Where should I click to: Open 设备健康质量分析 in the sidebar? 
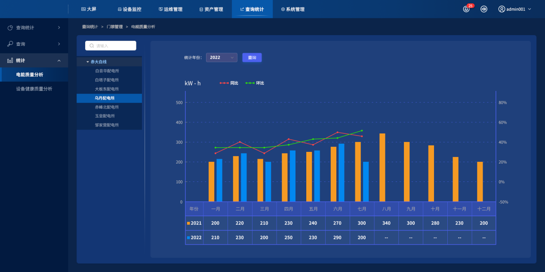[34, 89]
